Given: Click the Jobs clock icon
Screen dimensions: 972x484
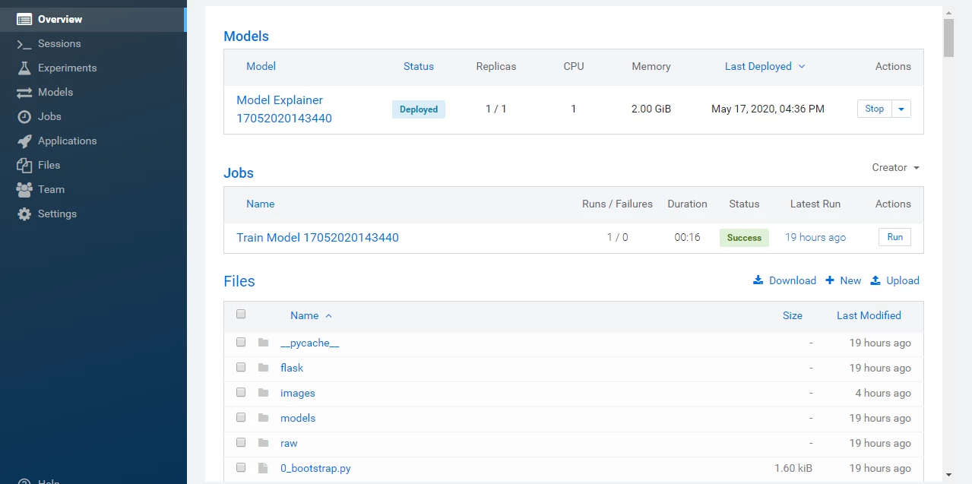Looking at the screenshot, I should point(24,116).
